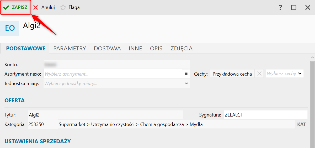
Task: Click the green ZAPISZ save button
Action: pos(16,8)
